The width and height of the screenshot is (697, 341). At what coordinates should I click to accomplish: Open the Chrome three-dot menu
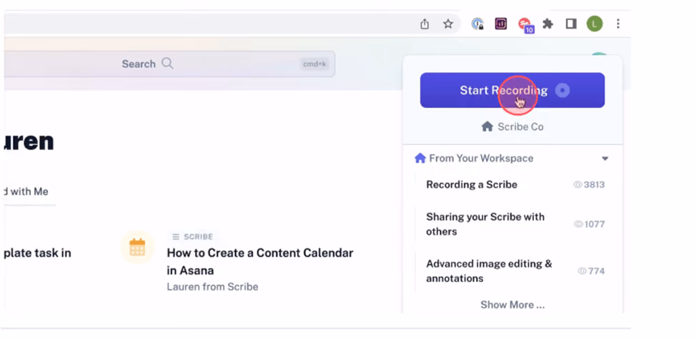coord(618,24)
